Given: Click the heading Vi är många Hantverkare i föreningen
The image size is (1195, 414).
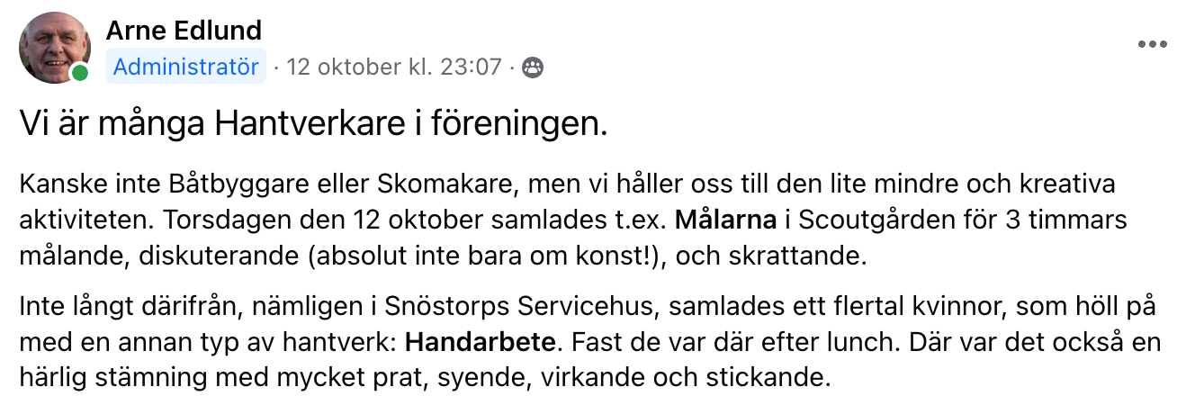Looking at the screenshot, I should (314, 125).
